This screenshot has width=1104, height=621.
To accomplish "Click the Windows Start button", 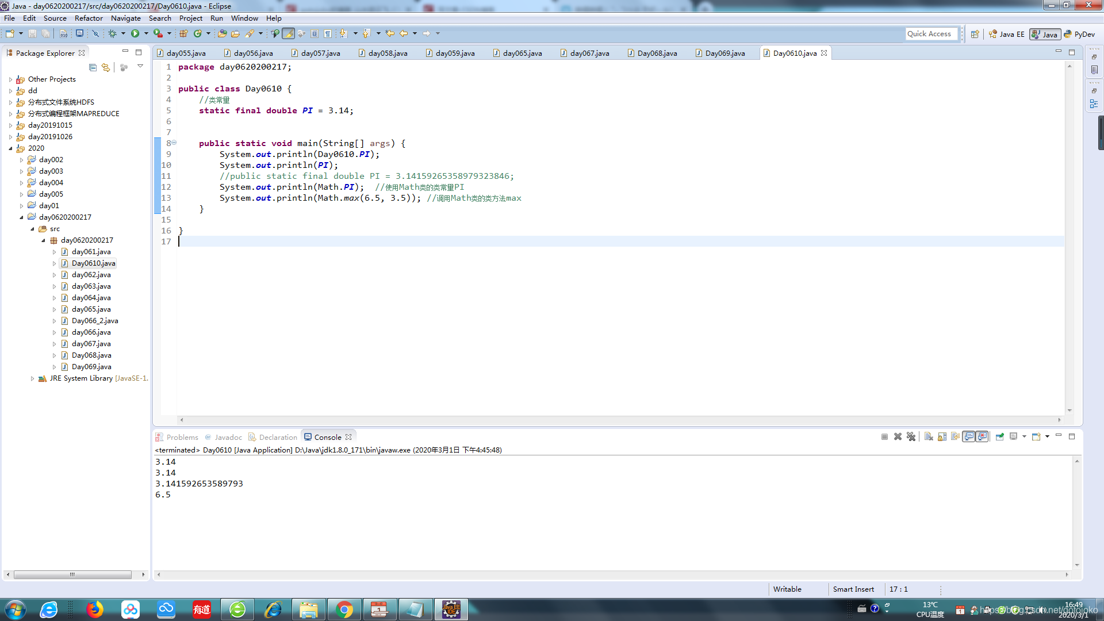I will [x=15, y=609].
